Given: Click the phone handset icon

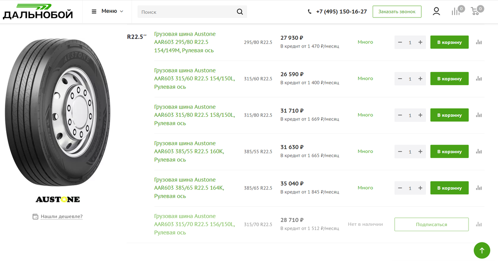Looking at the screenshot, I should pyautogui.click(x=310, y=12).
